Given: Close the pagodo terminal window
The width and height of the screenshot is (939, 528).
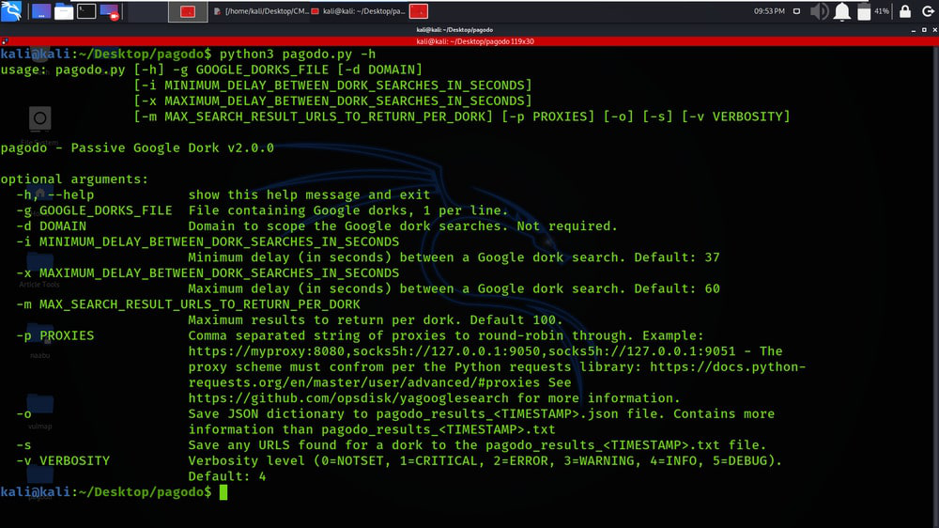Looking at the screenshot, I should coord(934,29).
